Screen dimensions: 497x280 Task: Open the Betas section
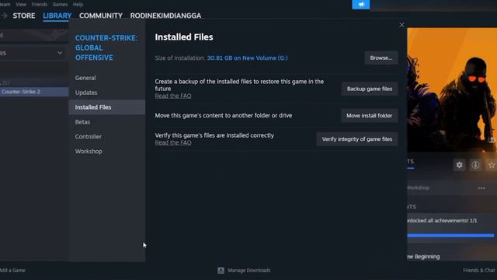(107, 122)
